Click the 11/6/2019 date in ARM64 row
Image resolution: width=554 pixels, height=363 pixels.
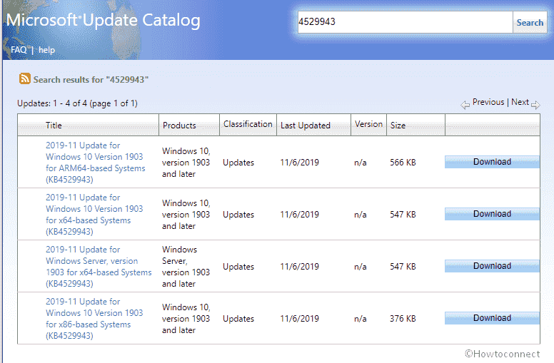300,163
